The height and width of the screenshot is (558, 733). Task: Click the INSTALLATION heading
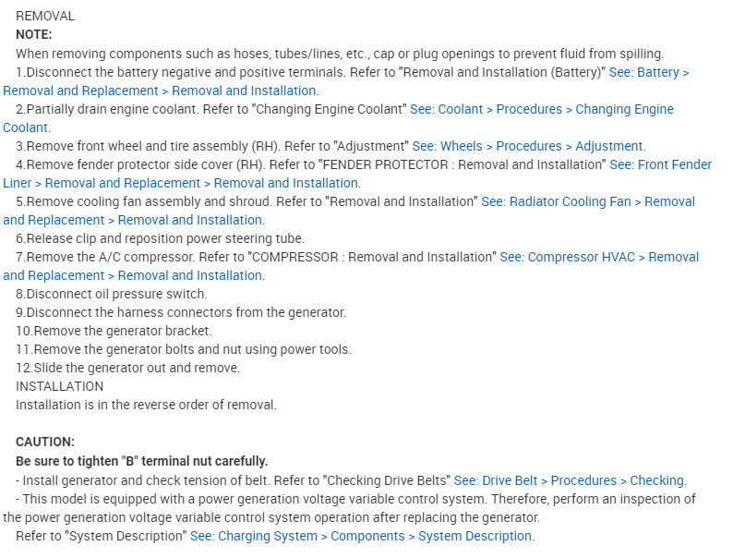59,386
